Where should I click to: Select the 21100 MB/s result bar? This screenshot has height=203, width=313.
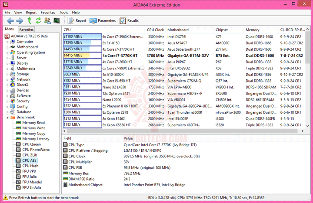(x=83, y=36)
